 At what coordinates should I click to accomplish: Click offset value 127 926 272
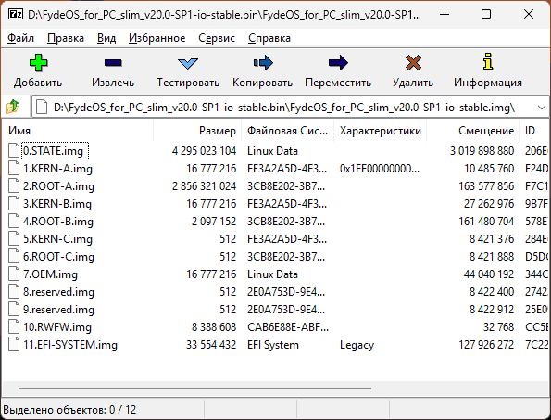(486, 344)
